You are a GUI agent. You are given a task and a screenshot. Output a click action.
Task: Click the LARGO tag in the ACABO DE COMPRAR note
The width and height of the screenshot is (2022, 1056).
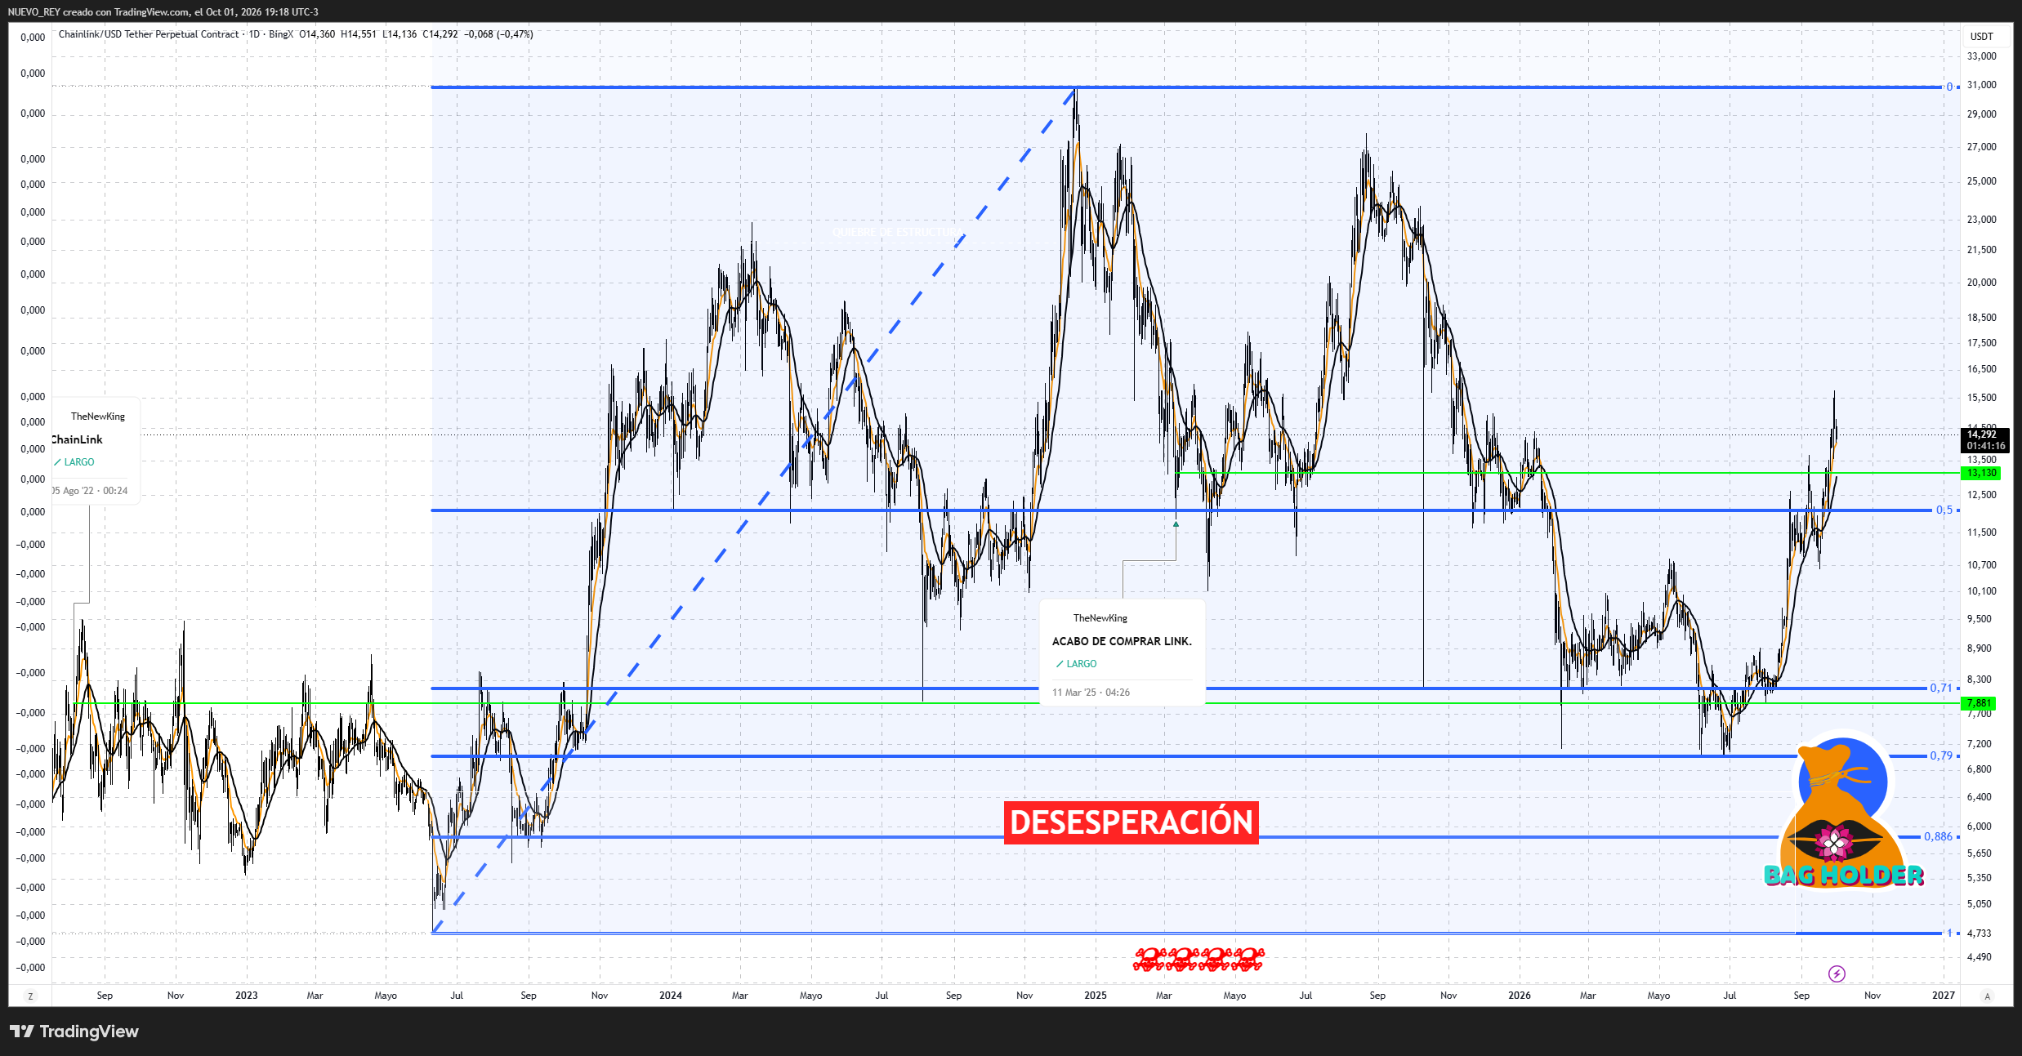pyautogui.click(x=1076, y=664)
